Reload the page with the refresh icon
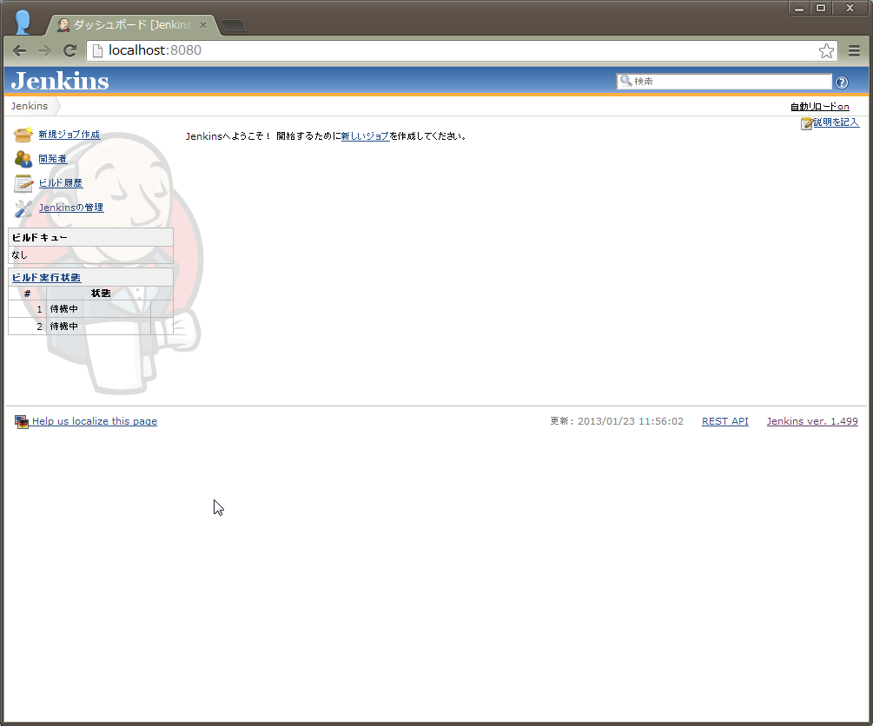 pyautogui.click(x=70, y=50)
